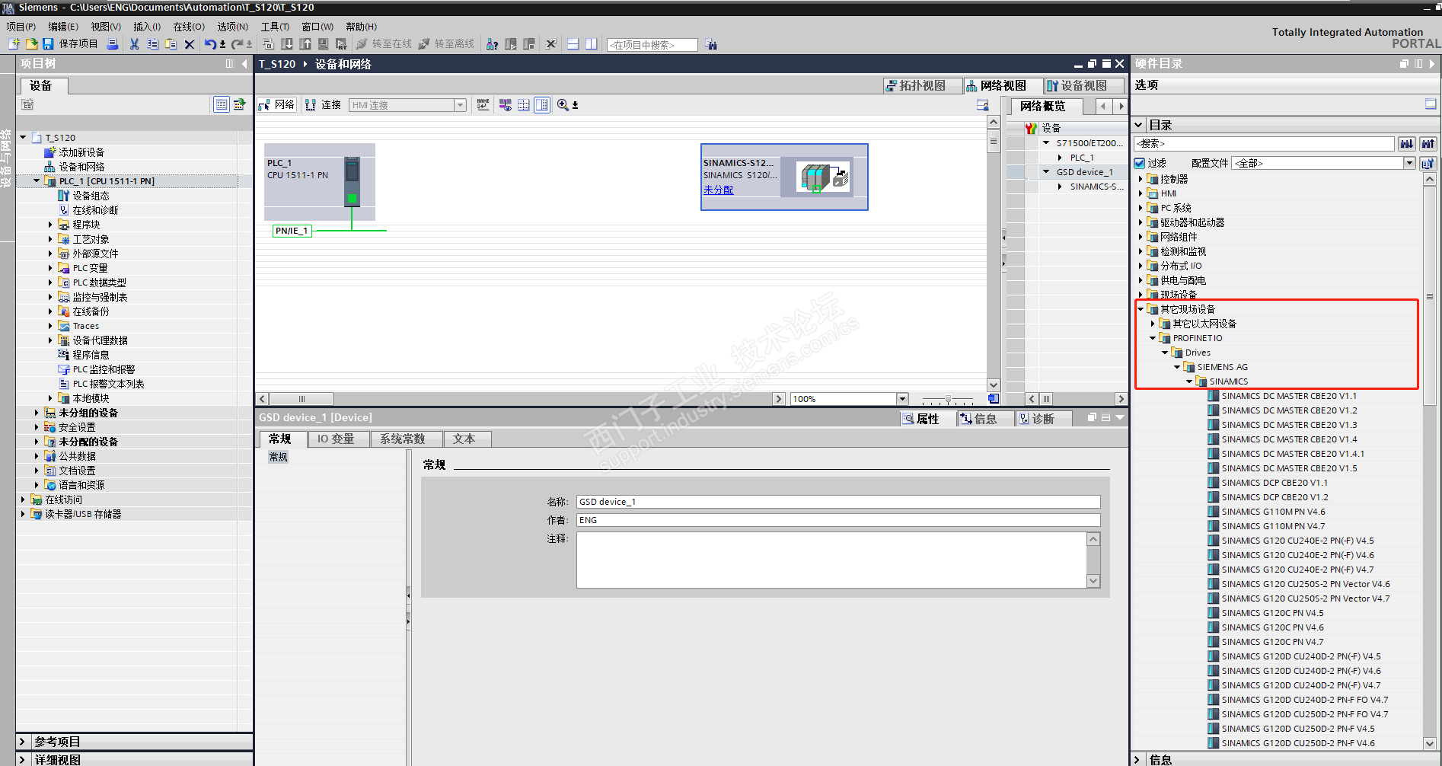1442x766 pixels.
Task: Click the copy icon in the toolbar
Action: (x=152, y=44)
